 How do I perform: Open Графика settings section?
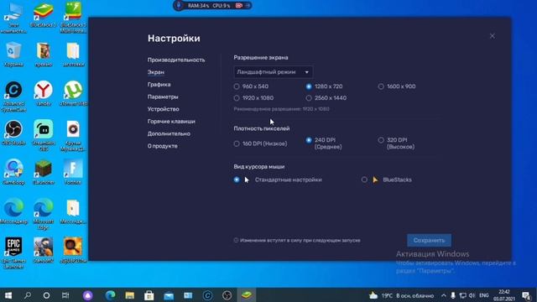(159, 85)
